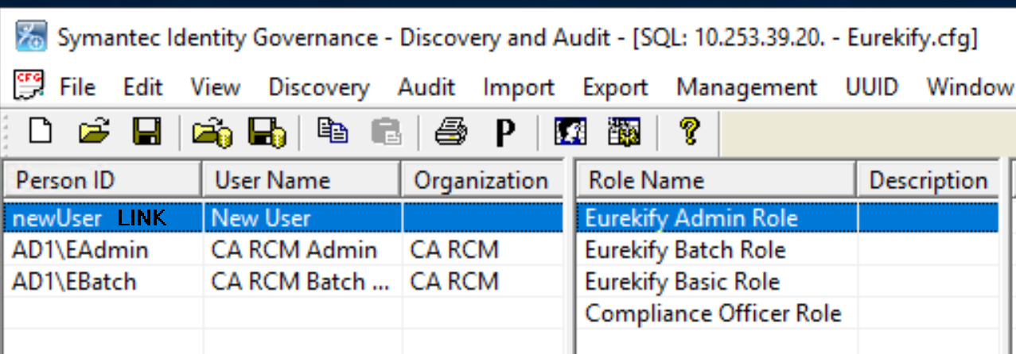1016x354 pixels.
Task: Click the Save floppy disk icon
Action: coord(147,132)
